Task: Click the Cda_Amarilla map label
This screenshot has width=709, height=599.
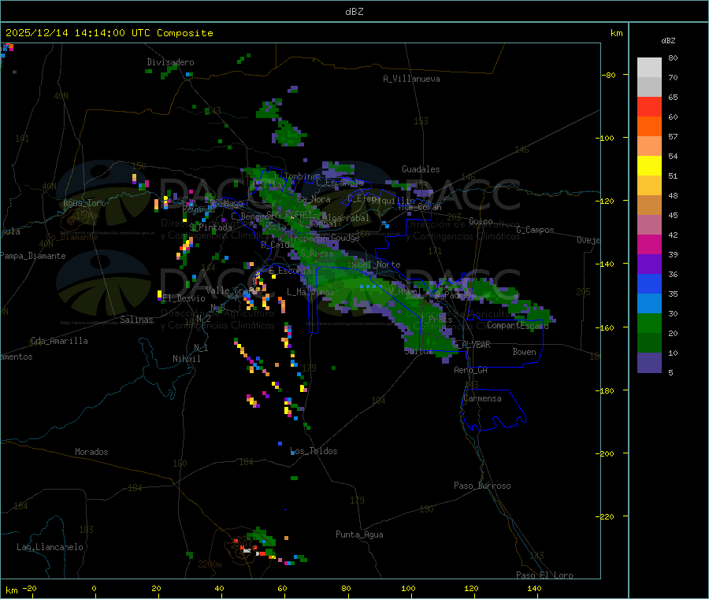Action: click(x=59, y=341)
